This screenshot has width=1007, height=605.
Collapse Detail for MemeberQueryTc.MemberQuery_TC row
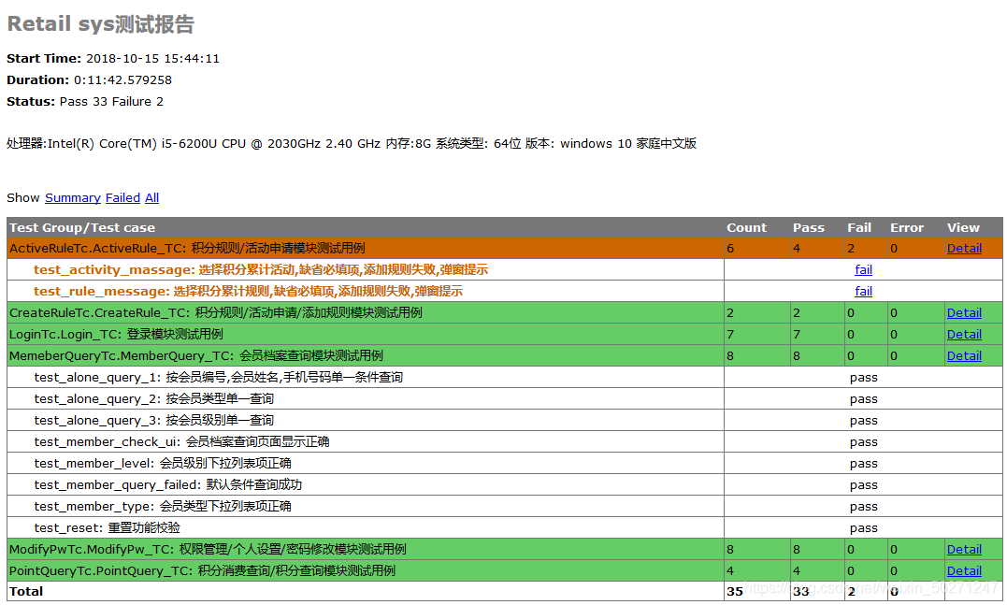tap(964, 356)
